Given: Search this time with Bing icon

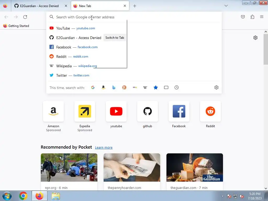Looking at the screenshot, I should coord(114,87).
